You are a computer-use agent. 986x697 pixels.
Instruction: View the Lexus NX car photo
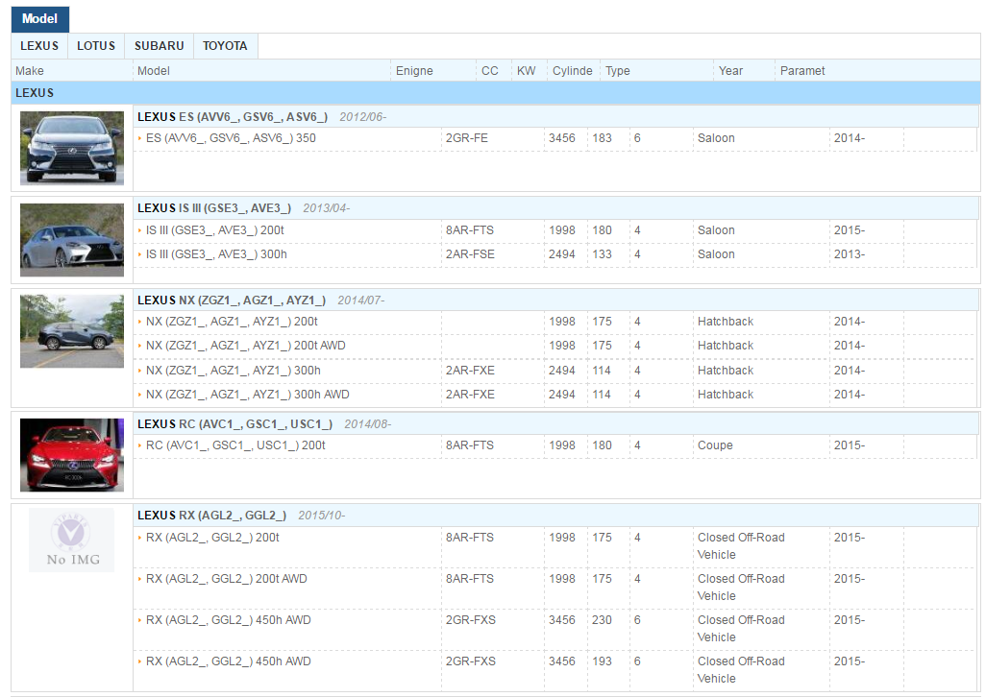(x=72, y=331)
